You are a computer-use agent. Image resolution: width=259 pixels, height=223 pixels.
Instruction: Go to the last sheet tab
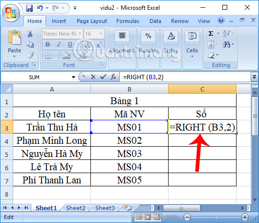tap(26, 208)
